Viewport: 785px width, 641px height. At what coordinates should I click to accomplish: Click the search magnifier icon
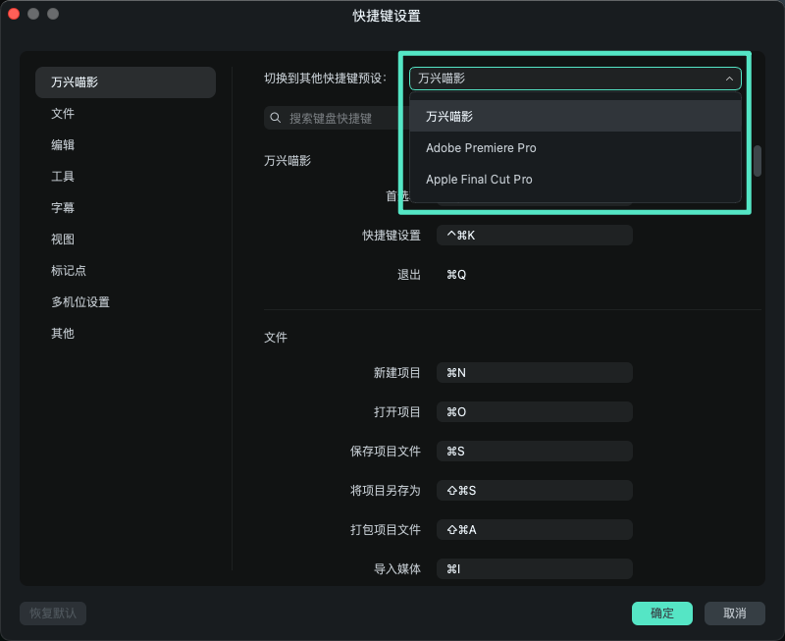tap(276, 117)
